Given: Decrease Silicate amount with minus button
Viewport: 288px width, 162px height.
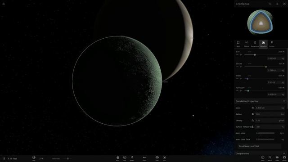Looking at the screenshot, I should tap(237, 67).
